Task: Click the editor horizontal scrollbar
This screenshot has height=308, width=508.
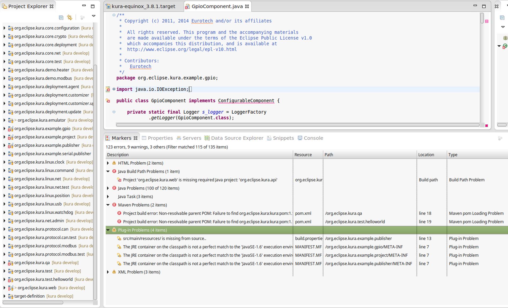Action: point(298,125)
